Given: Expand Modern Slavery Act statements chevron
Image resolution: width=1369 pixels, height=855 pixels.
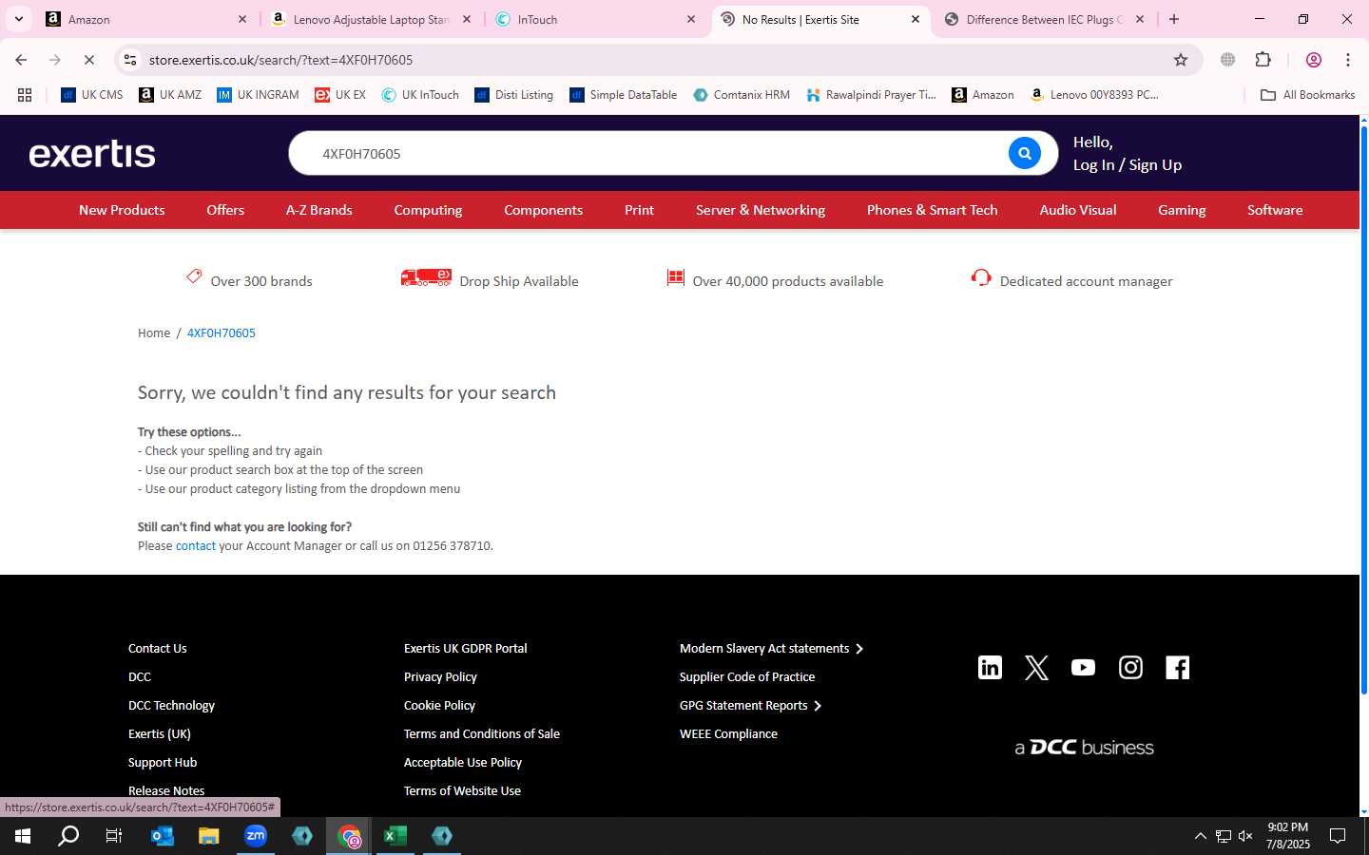Looking at the screenshot, I should coord(859,649).
